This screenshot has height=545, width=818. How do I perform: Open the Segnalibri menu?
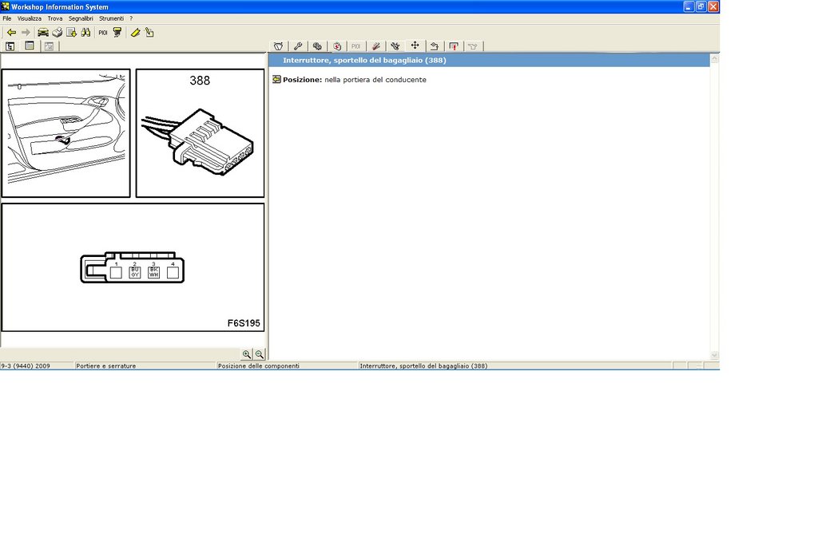pos(81,18)
